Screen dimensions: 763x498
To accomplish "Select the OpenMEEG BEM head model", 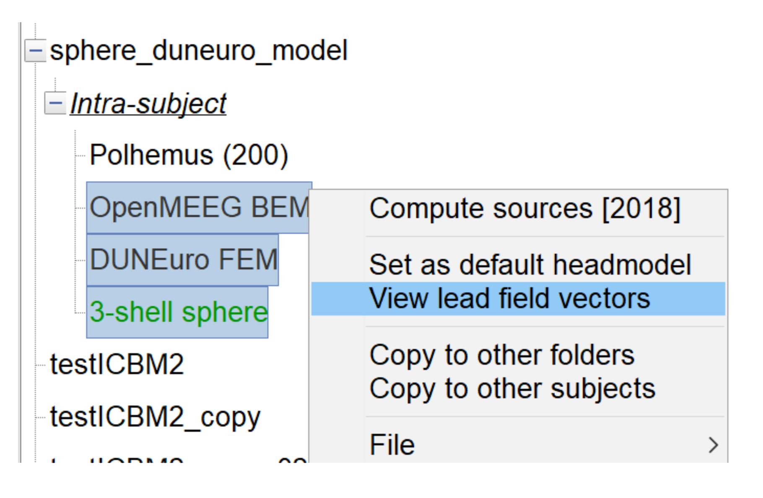I will pyautogui.click(x=199, y=207).
